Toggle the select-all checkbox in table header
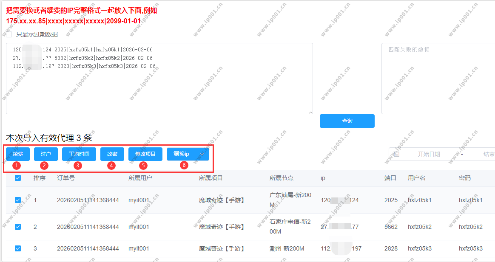 coord(18,178)
